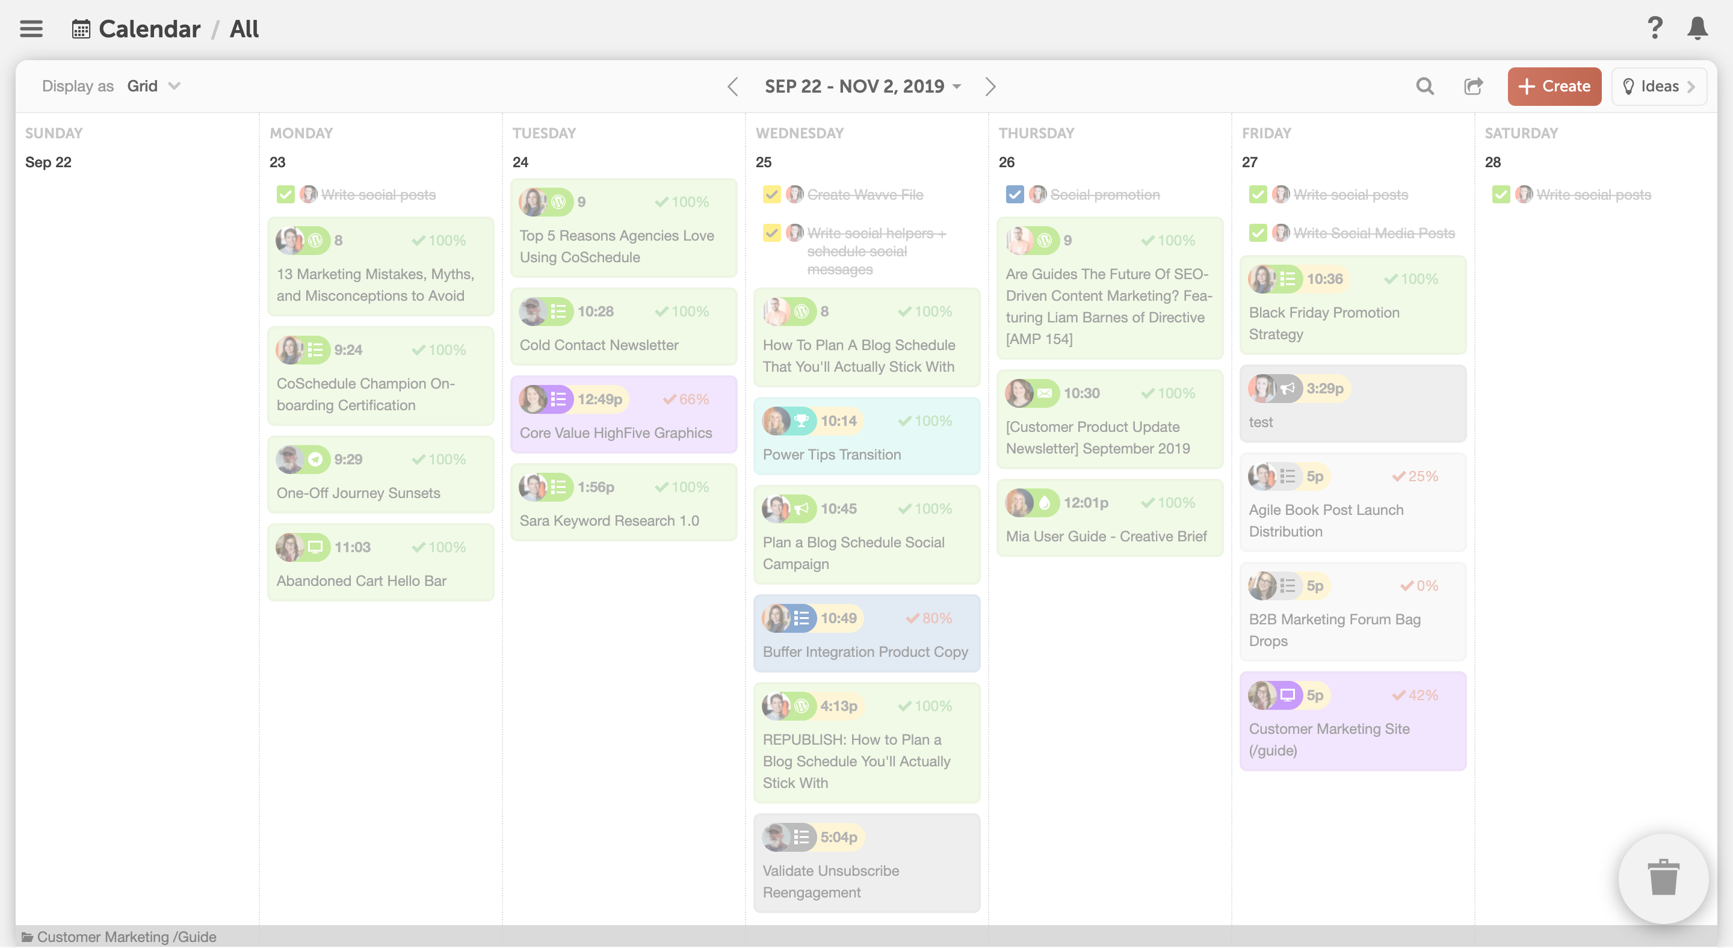
Task: Expand the Ideas panel
Action: [x=1658, y=86]
